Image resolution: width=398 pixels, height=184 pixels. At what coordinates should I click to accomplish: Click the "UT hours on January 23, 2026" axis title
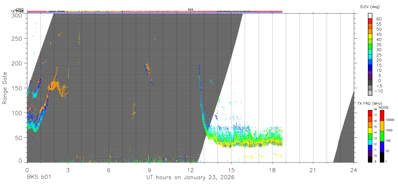(190, 177)
